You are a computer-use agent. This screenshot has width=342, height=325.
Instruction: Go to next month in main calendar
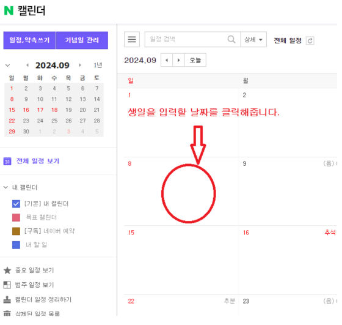pos(178,60)
